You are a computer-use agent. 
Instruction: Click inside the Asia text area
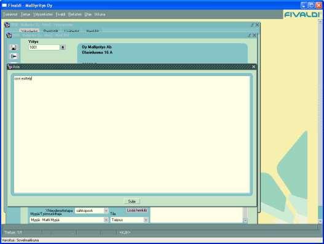[132, 134]
